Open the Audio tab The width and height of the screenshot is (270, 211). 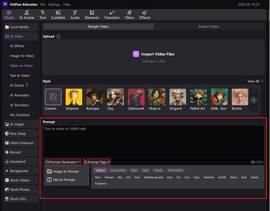75,15
